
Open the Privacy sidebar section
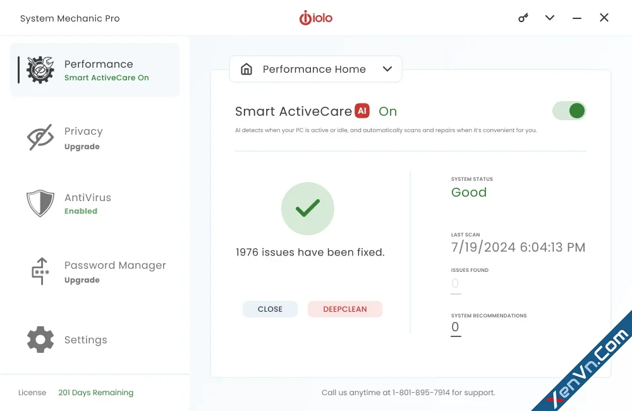pos(95,137)
